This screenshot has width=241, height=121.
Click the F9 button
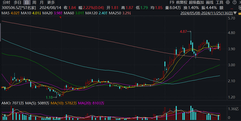(x=172, y=2)
